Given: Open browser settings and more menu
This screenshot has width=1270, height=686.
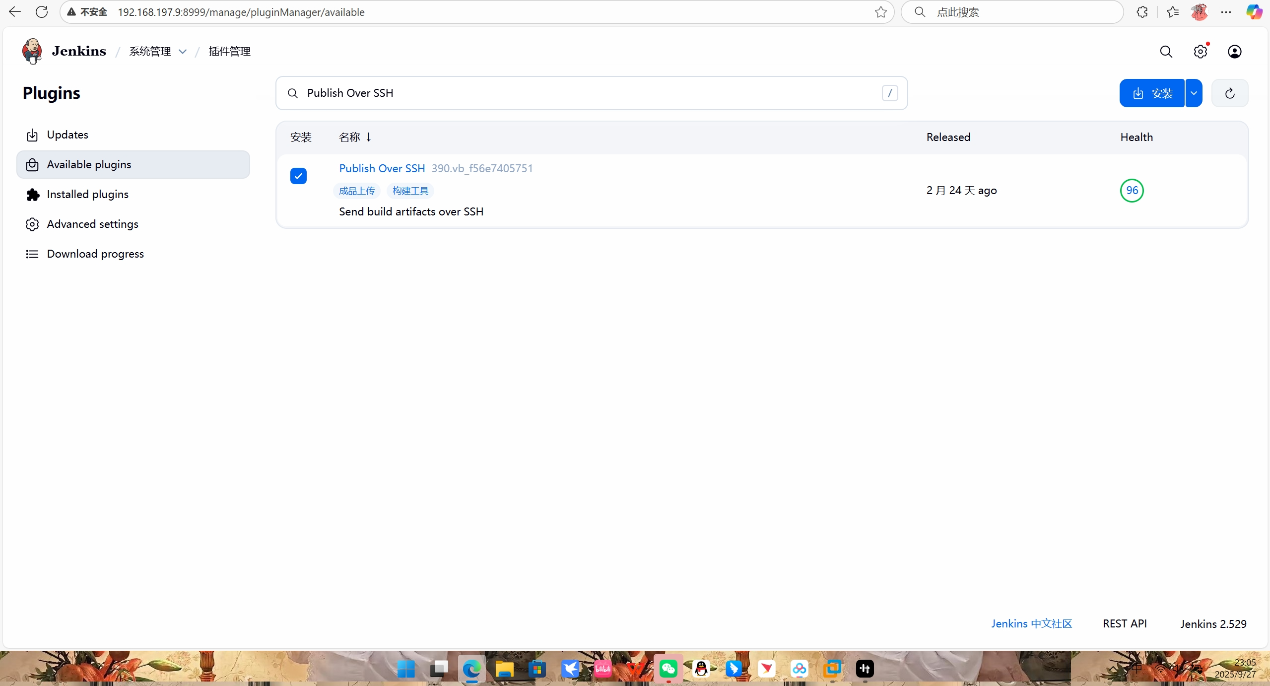Looking at the screenshot, I should click(x=1226, y=12).
